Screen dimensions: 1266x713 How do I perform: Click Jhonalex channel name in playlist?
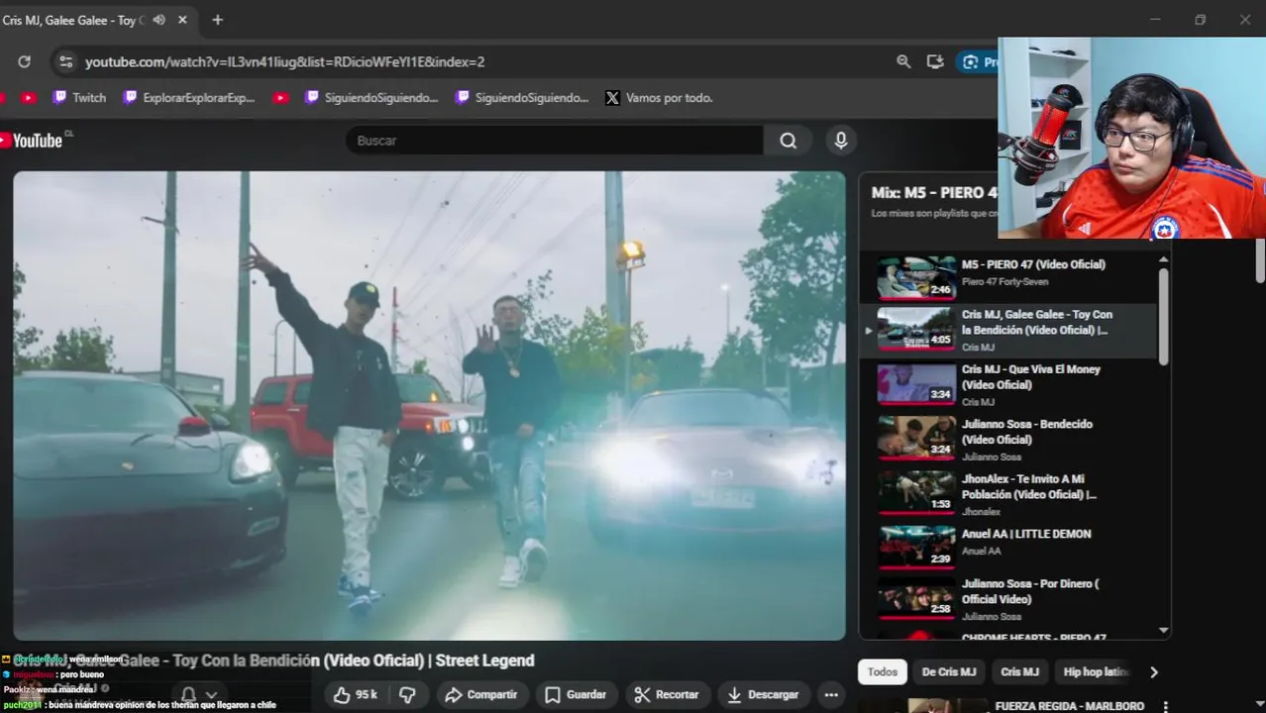(x=981, y=512)
